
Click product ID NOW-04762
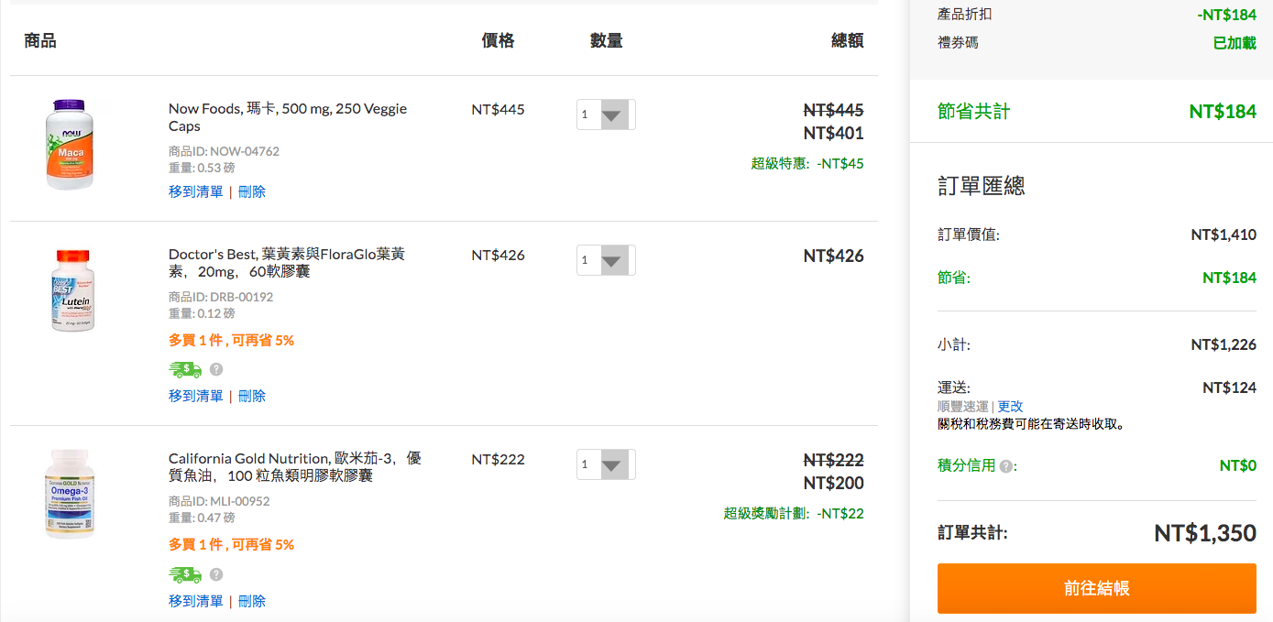(224, 151)
